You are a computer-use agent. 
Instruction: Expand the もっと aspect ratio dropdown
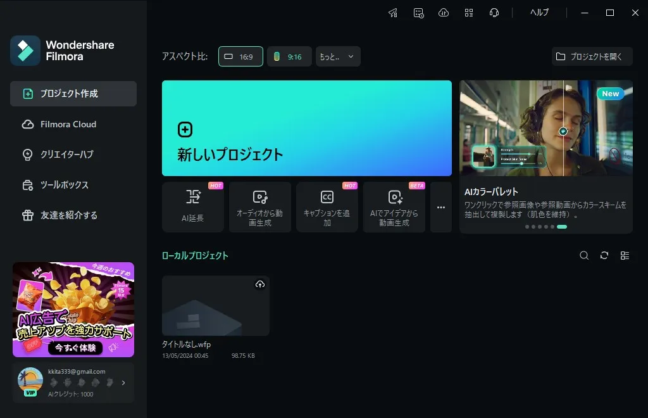[337, 56]
